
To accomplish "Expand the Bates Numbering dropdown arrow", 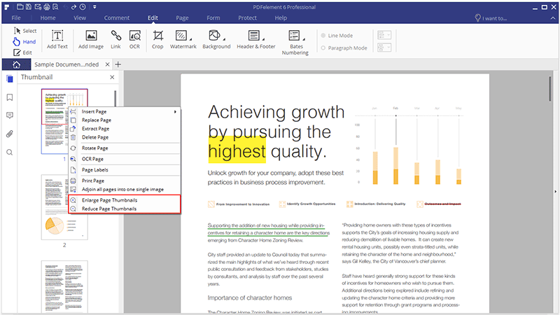I will (x=304, y=39).
